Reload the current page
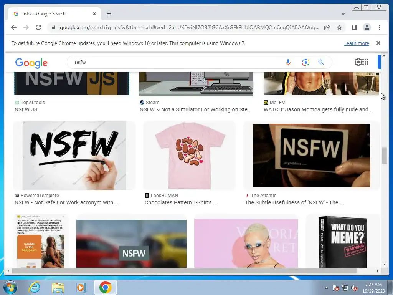This screenshot has width=393, height=295. click(38, 27)
